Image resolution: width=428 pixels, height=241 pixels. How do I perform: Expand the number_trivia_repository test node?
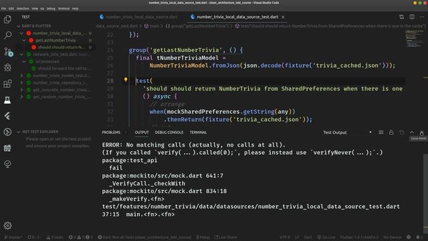click(21, 82)
